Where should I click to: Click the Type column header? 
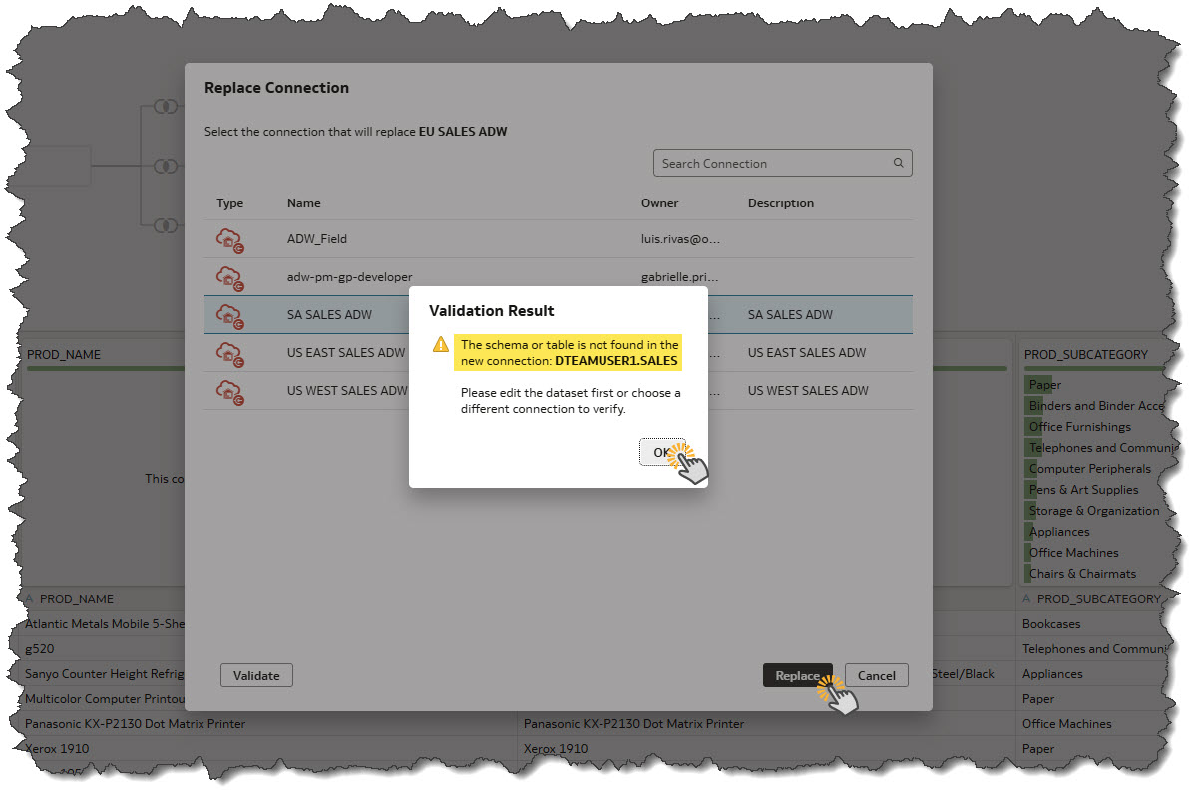[x=230, y=203]
